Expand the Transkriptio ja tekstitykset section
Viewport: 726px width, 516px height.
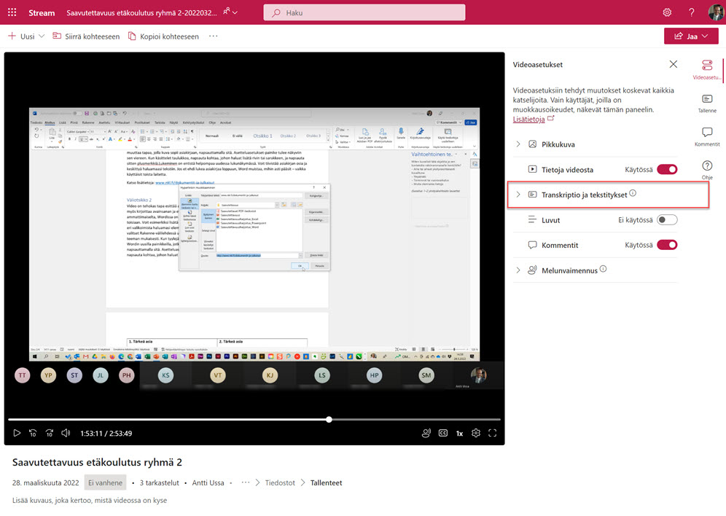coord(519,195)
